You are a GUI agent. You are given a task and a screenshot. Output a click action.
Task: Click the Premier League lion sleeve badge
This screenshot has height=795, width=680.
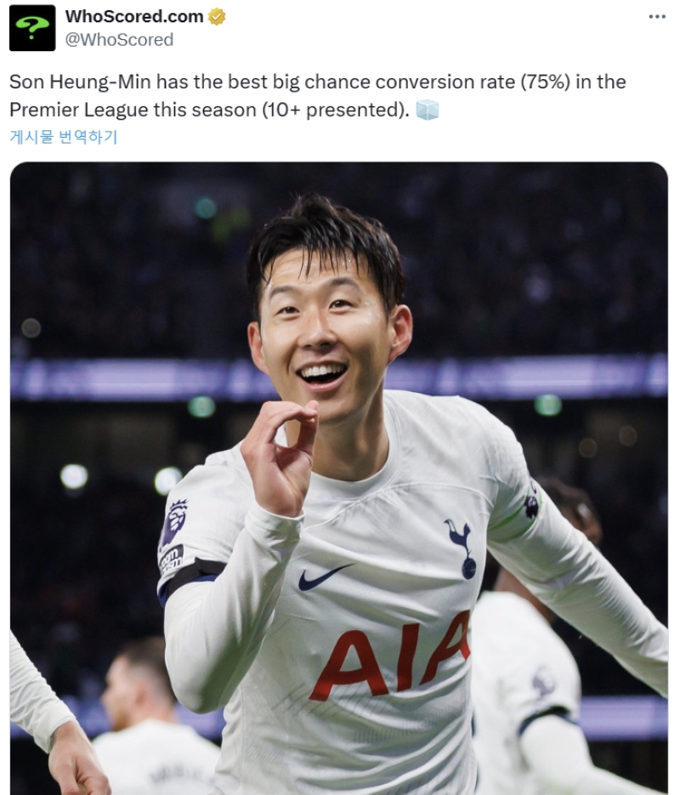173,523
